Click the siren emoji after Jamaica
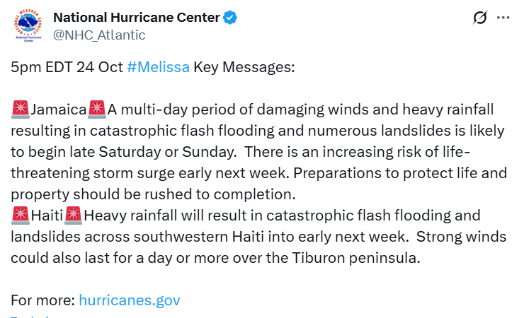Image resolution: width=524 pixels, height=318 pixels. coord(96,110)
